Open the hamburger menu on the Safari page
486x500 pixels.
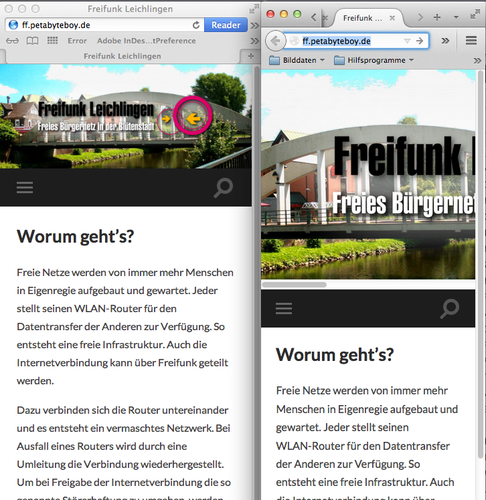coord(25,187)
